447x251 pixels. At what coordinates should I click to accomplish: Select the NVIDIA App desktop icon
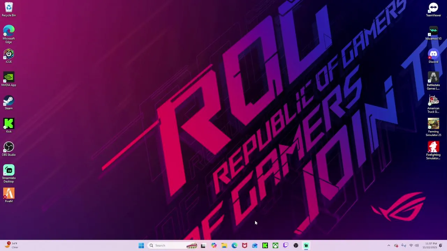coord(9,79)
